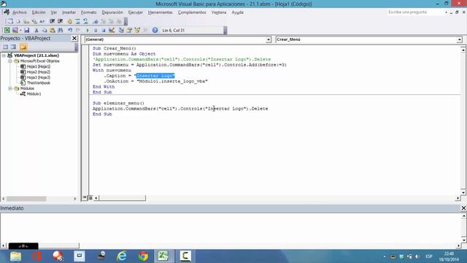
Task: Toggle bookmark flag on current line
Action: [95, 21]
